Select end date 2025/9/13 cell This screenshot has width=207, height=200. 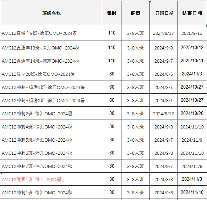tap(192, 33)
